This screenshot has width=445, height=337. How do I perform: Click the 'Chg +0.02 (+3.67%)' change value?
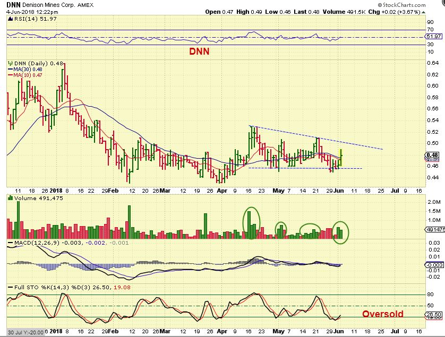click(x=395, y=12)
